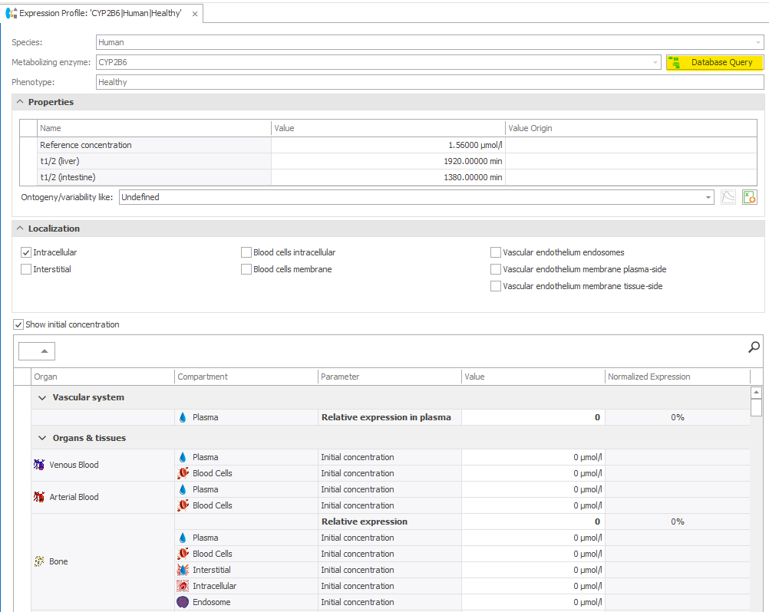Screen dimensions: 769x612
Task: Click the Blood Cells icon for Arterial Blood
Action: pos(183,505)
